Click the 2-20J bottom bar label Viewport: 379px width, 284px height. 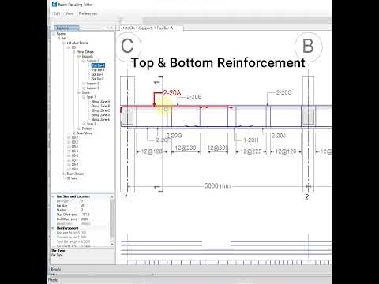pyautogui.click(x=279, y=136)
